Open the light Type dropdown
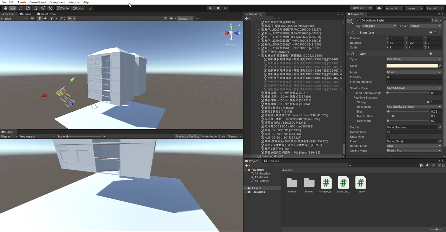Viewport: 446px width, 232px height. pyautogui.click(x=414, y=59)
